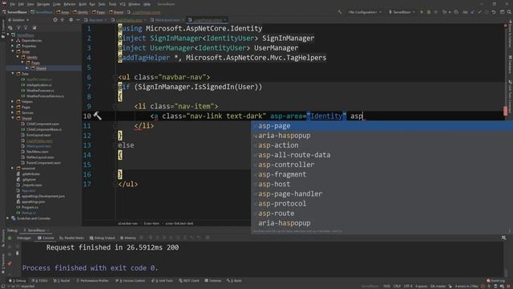This screenshot has width=513, height=289.
Task: Select first aria-haspopup completion suggestion under asp-page
Action: click(382, 136)
